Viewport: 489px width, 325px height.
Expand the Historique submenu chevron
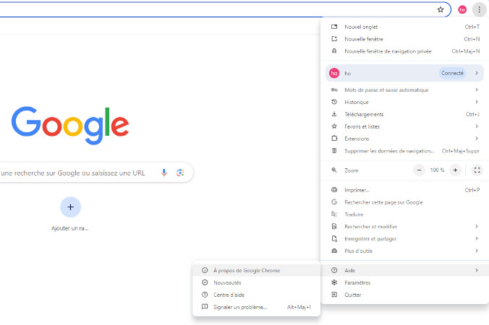point(477,102)
